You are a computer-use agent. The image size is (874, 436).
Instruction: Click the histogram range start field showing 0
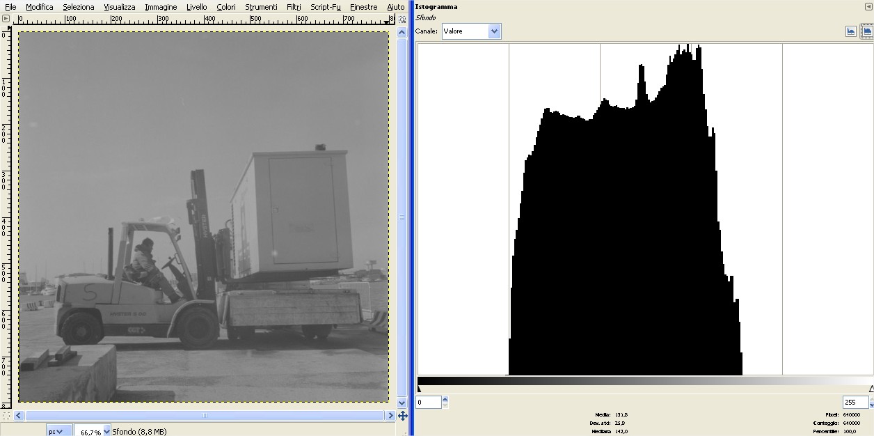click(428, 403)
